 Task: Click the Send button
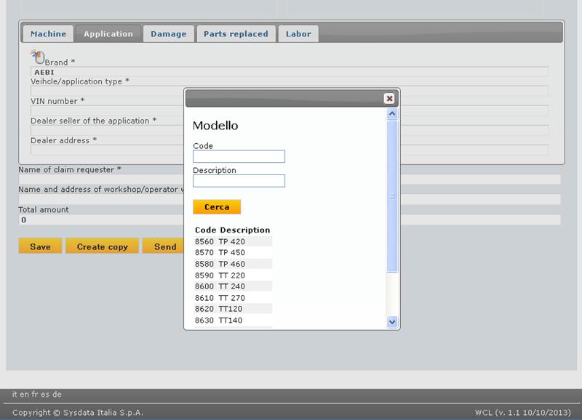point(163,246)
